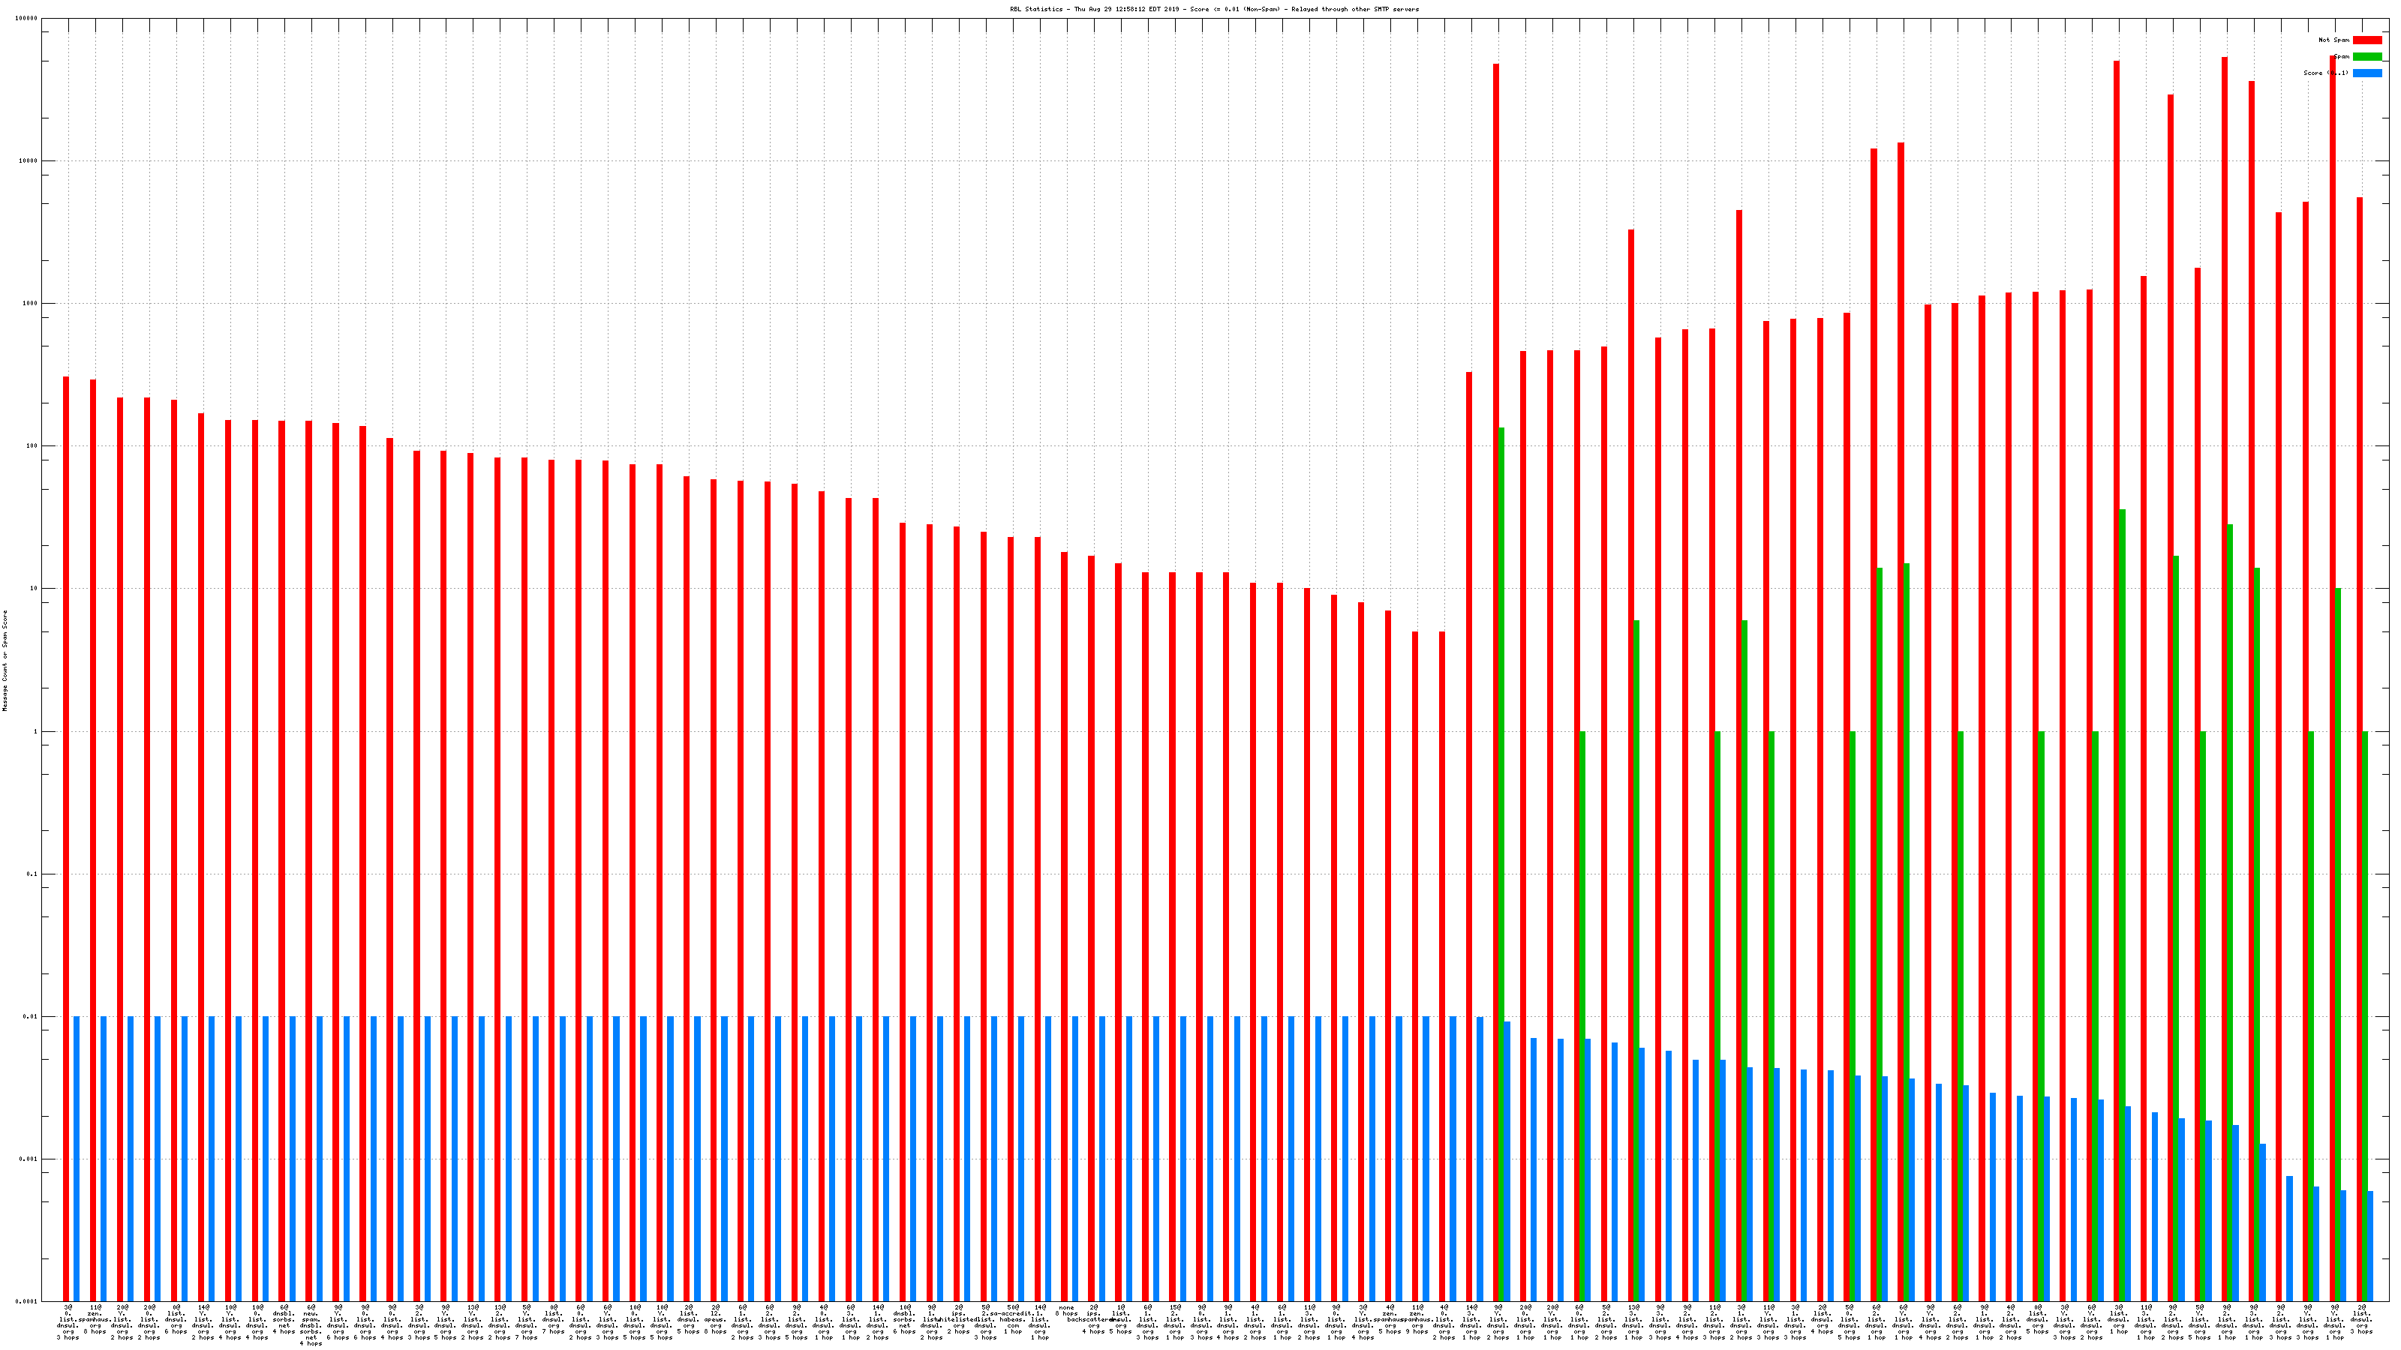The height and width of the screenshot is (1350, 2401).
Task: Select the 'none 8 hops' x-axis label
Action: (x=1066, y=1310)
